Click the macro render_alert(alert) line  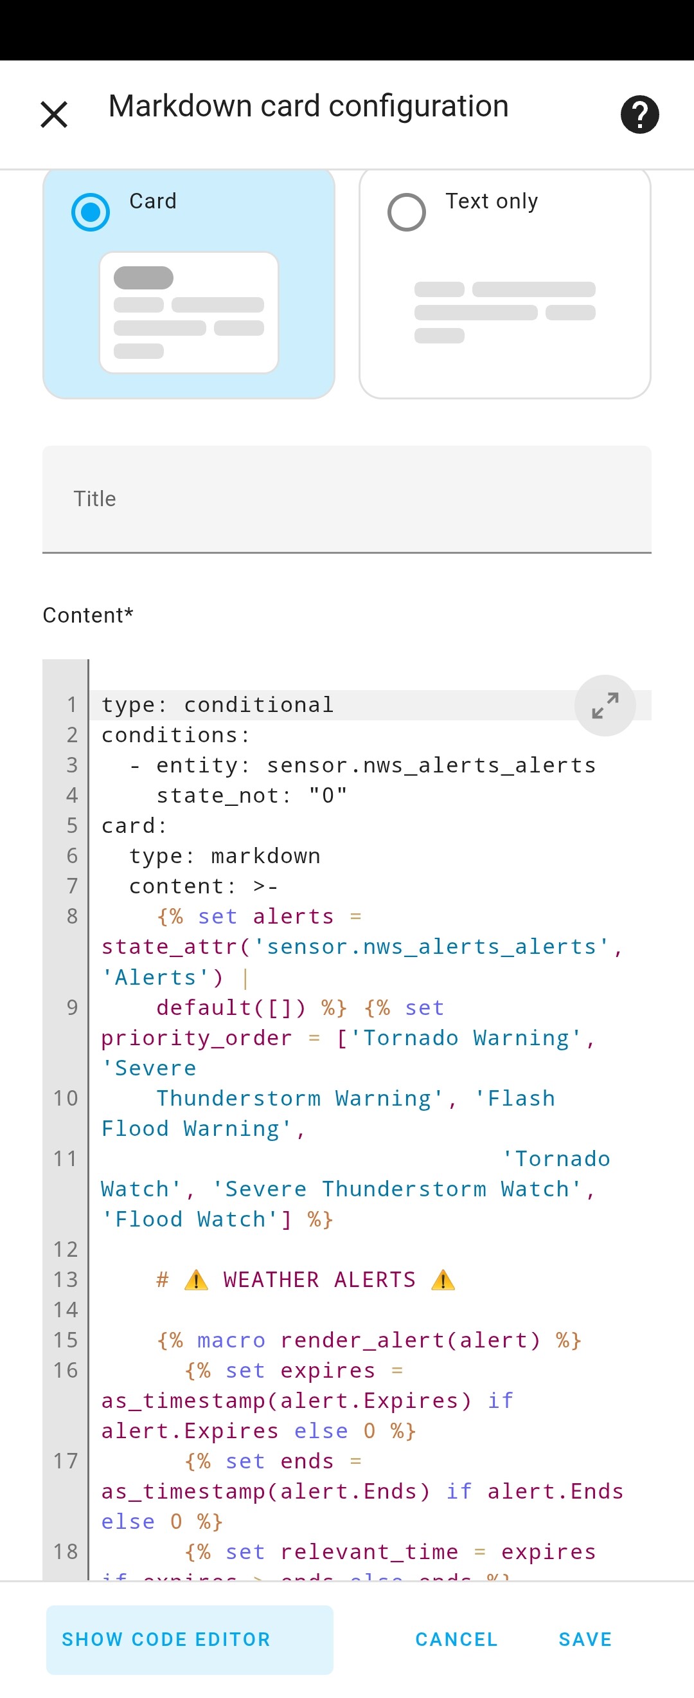coord(369,1340)
